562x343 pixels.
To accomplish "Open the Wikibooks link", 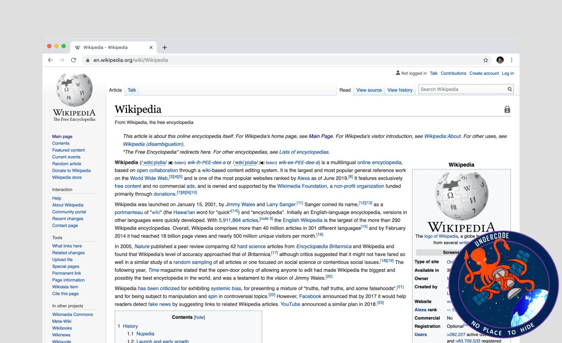I will [62, 328].
